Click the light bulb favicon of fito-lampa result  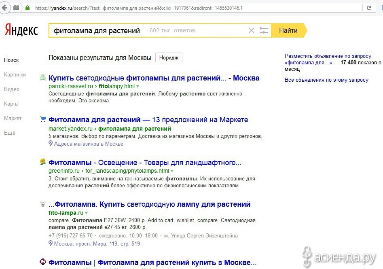[42, 204]
